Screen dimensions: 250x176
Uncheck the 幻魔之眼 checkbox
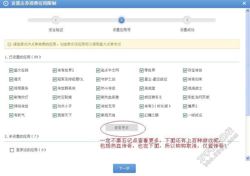(x=141, y=115)
